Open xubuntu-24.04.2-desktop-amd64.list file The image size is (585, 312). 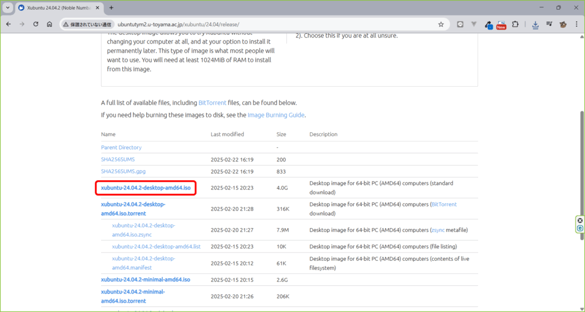pyautogui.click(x=157, y=246)
